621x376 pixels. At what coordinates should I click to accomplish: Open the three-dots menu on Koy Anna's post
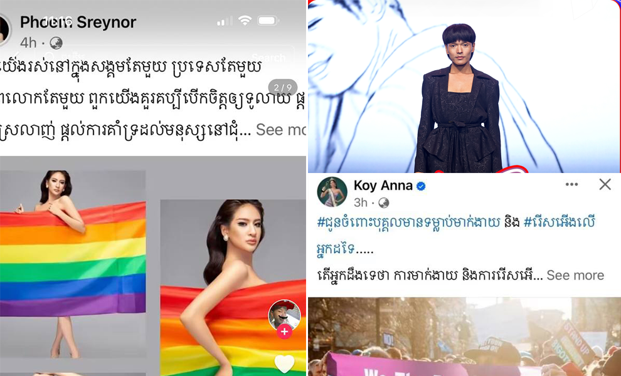pos(571,184)
